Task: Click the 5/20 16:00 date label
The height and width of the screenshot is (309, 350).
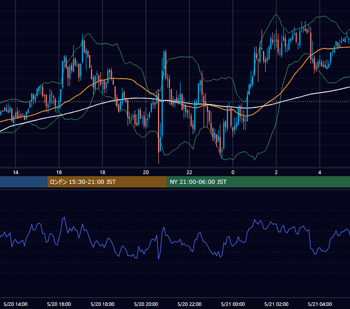Action: 59,304
